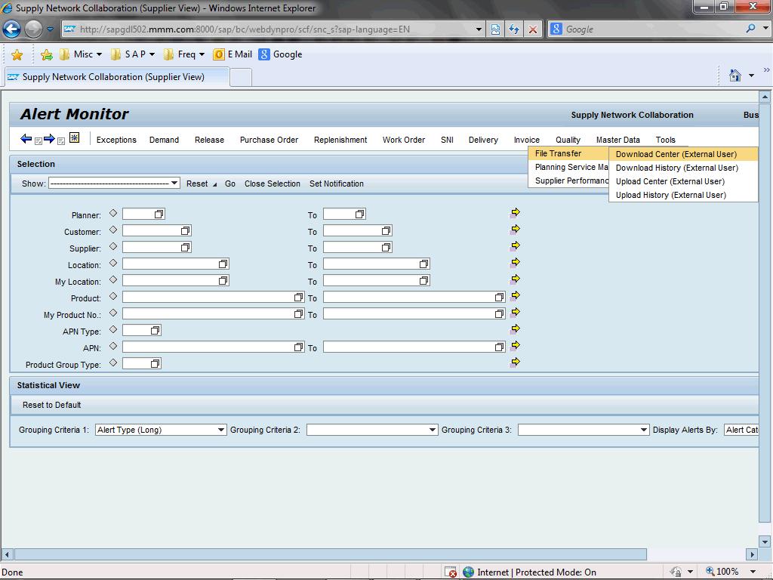The image size is (773, 580).
Task: Open the Exceptions menu
Action: tap(116, 140)
